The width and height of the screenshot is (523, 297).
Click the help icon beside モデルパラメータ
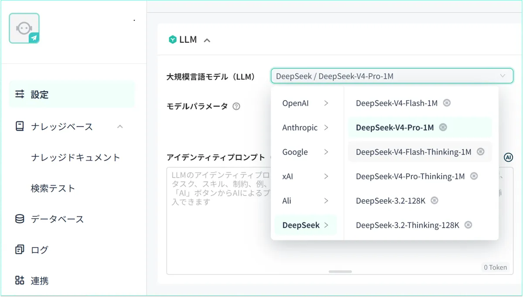coord(236,106)
